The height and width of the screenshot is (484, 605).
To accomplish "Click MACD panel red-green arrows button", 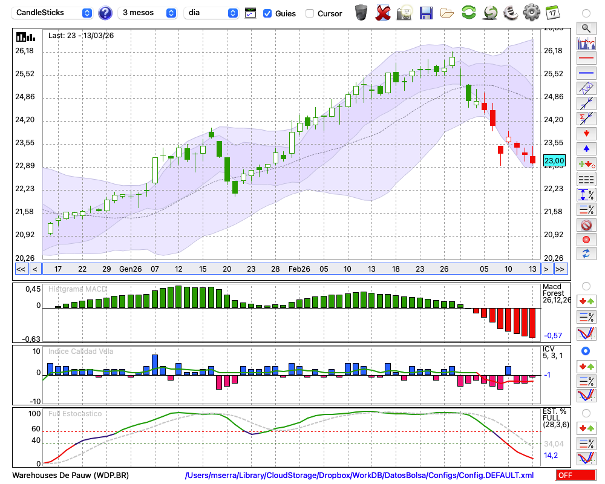I will (x=586, y=301).
